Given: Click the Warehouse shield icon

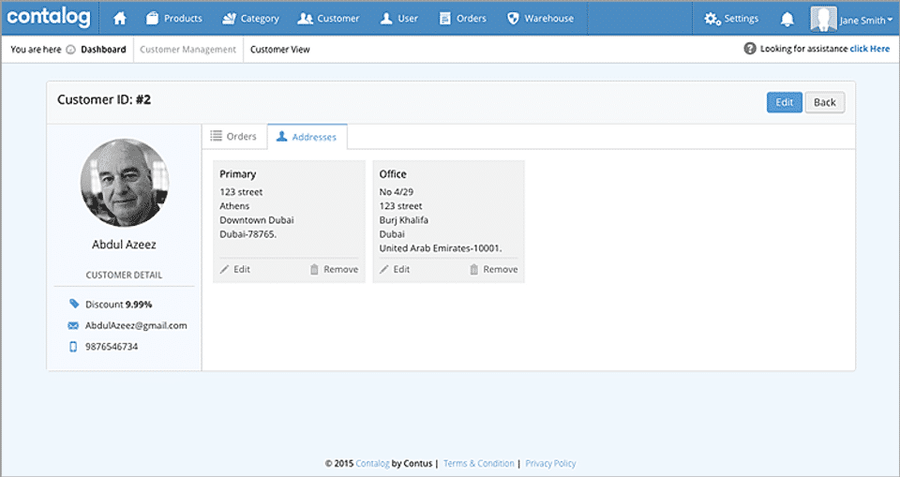Looking at the screenshot, I should pos(513,19).
